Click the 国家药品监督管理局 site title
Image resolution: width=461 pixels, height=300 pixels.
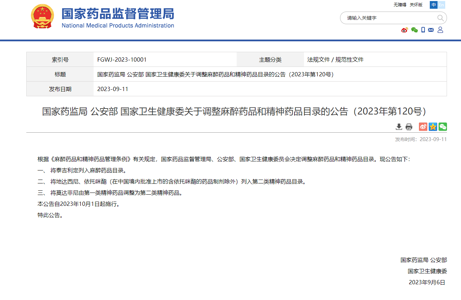118,14
